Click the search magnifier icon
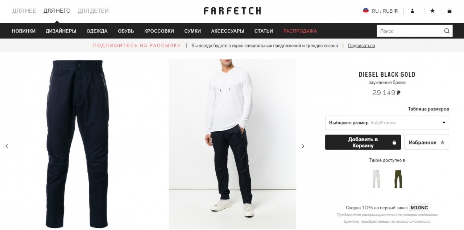Viewport: 464px width, 230px height. coord(447,31)
